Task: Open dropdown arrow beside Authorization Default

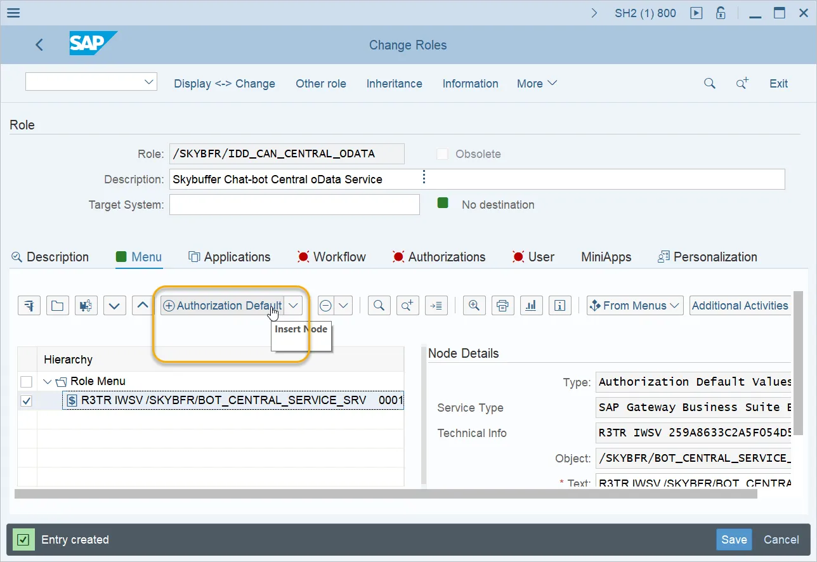Action: click(x=293, y=306)
